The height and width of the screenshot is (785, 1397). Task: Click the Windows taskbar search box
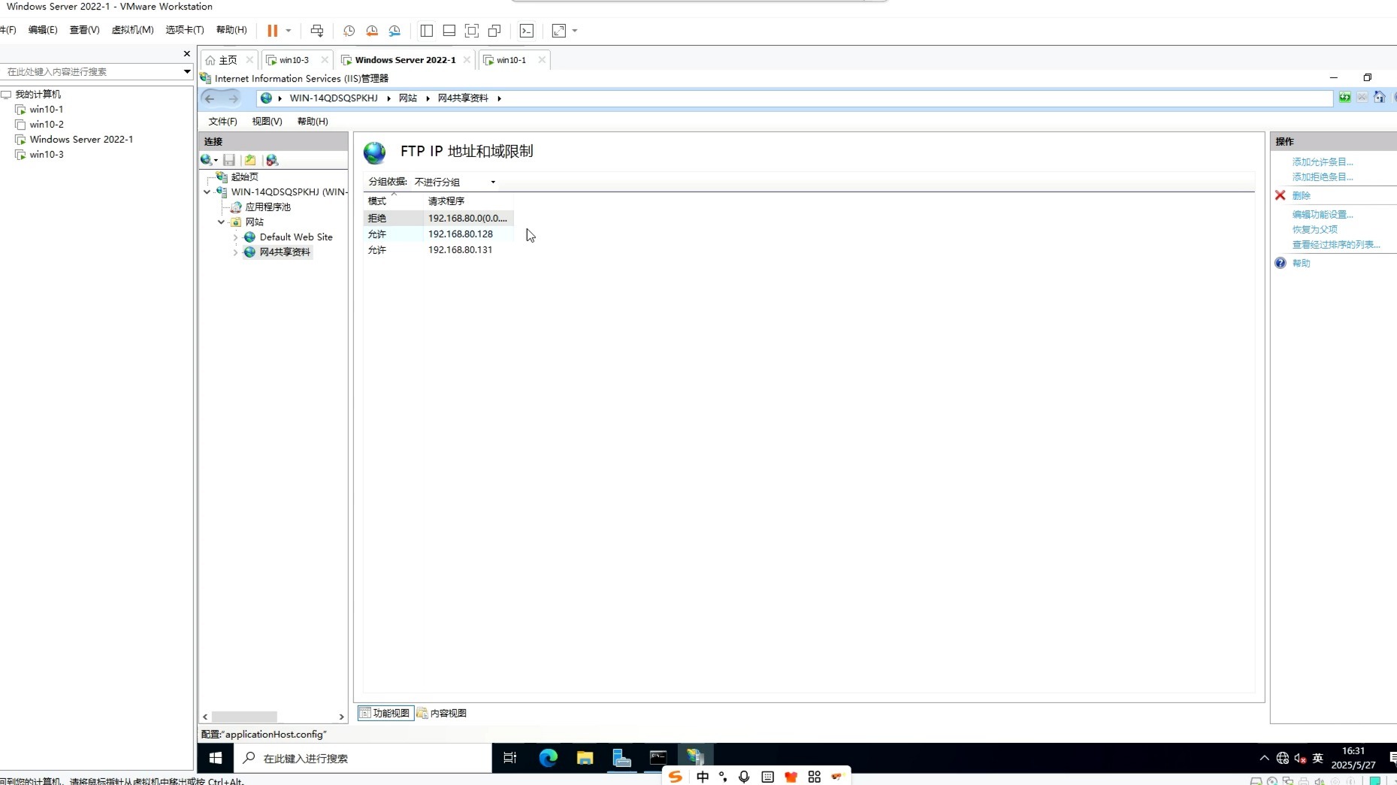click(363, 758)
